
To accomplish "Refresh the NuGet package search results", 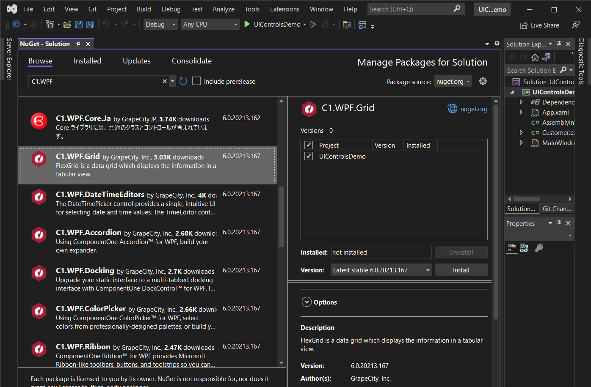I will pyautogui.click(x=183, y=81).
